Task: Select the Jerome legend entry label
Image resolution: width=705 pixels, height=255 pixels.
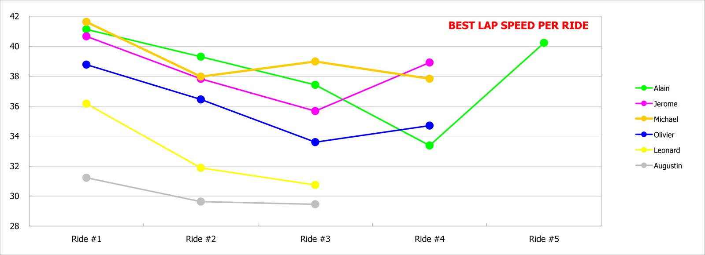Action: pos(665,104)
